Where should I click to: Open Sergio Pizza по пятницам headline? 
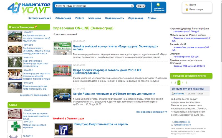coord(114,94)
